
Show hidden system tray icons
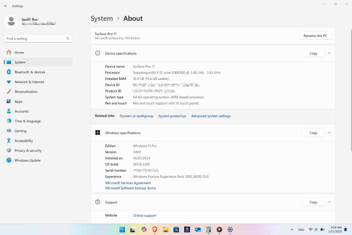[x=292, y=229]
